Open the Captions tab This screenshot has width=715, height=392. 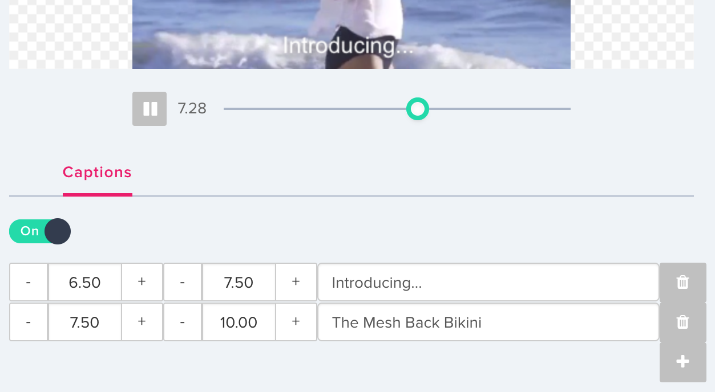97,173
